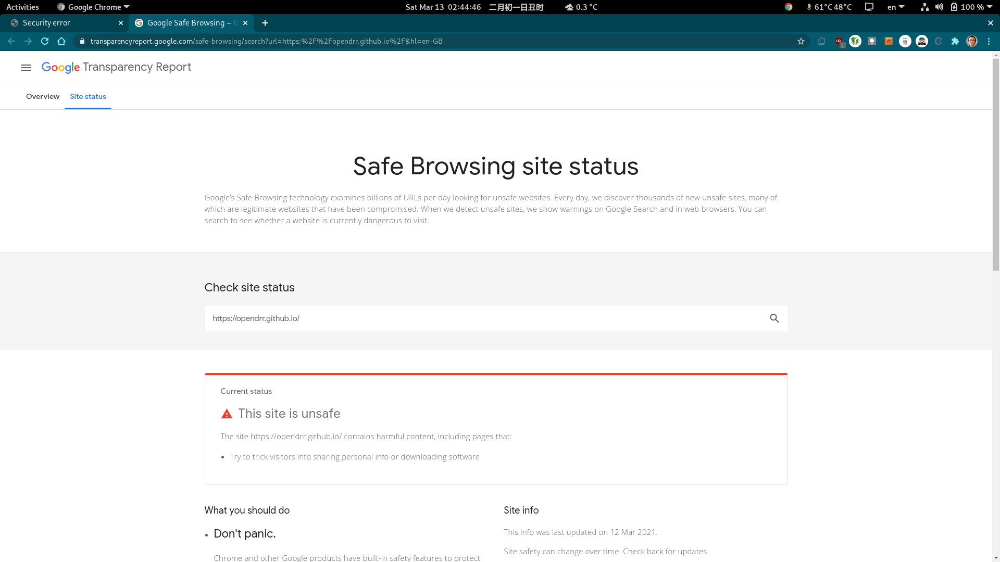Go forward to the next page
This screenshot has height=562, width=1000.
coord(28,41)
